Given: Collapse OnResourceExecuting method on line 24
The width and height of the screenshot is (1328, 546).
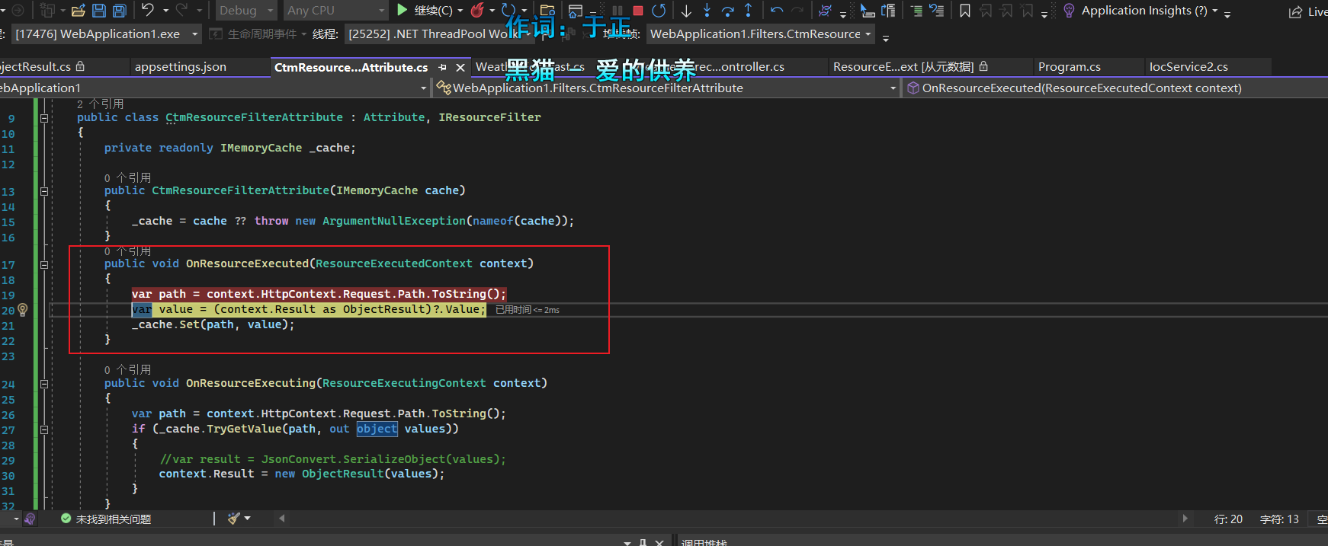Looking at the screenshot, I should 44,384.
